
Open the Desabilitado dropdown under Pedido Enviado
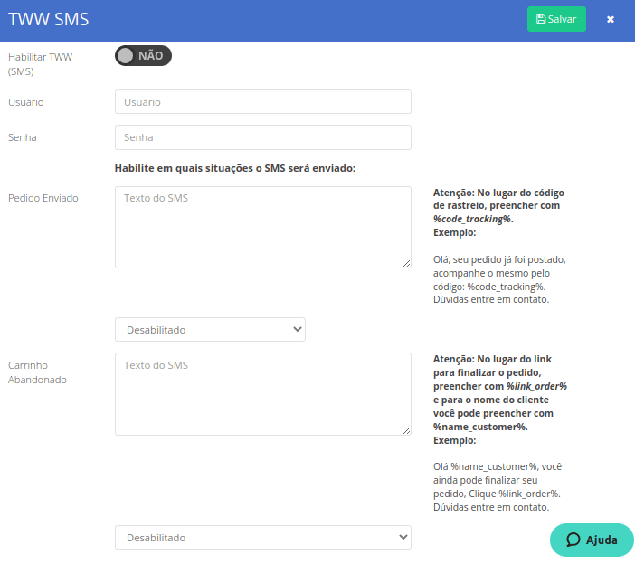pos(210,330)
